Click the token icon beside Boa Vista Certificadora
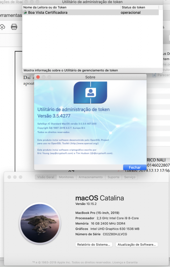The width and height of the screenshot is (170, 267). coord(25,12)
